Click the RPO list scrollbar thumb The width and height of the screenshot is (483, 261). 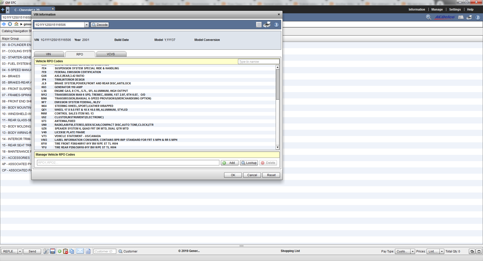[277, 84]
